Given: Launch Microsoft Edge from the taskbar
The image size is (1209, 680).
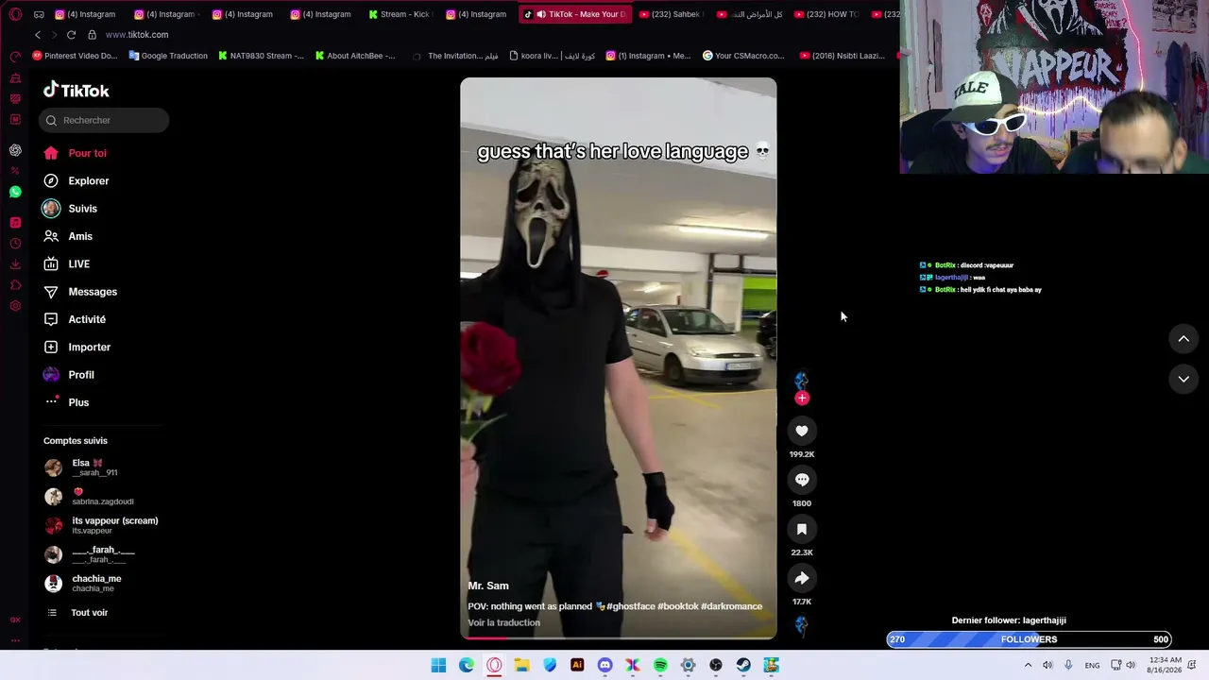Looking at the screenshot, I should point(467,666).
